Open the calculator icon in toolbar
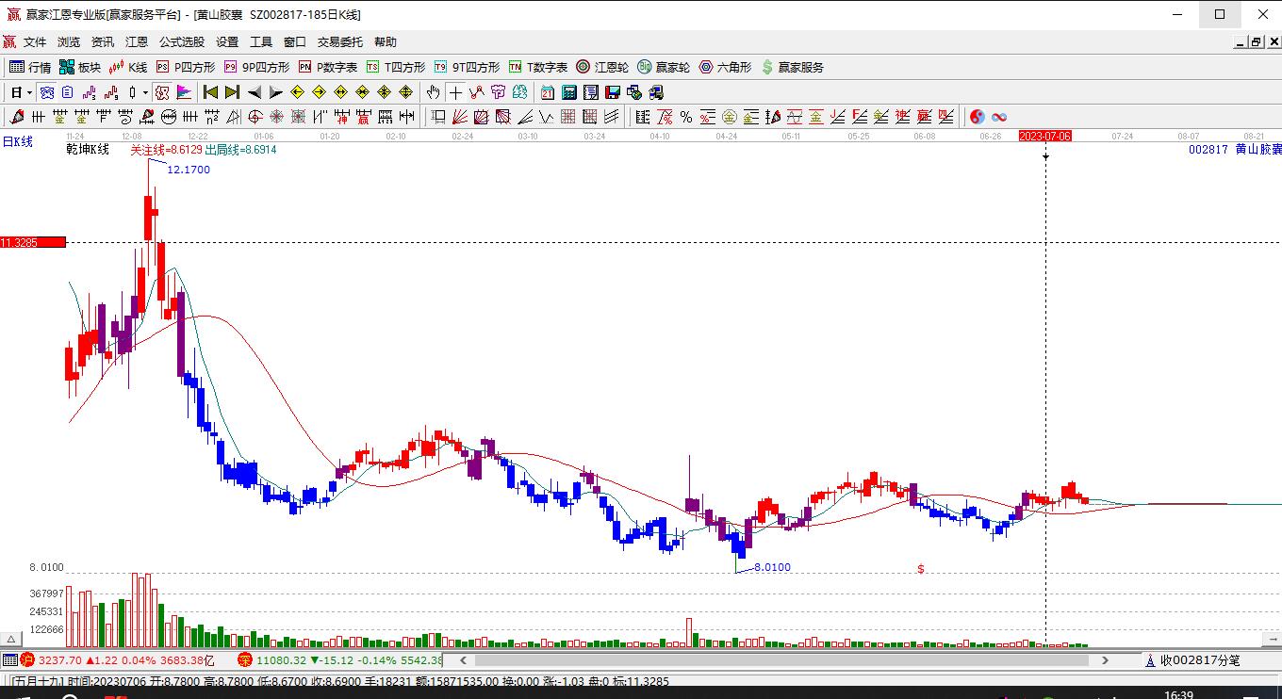The width and height of the screenshot is (1282, 699). (569, 92)
